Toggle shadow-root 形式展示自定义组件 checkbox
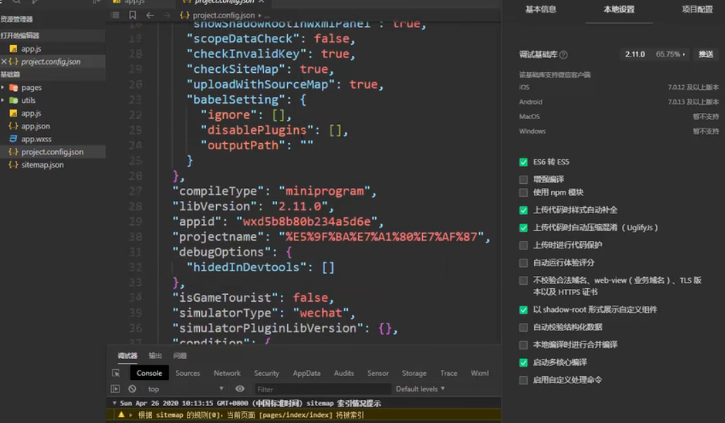Viewport: 725px width, 423px height. (523, 310)
